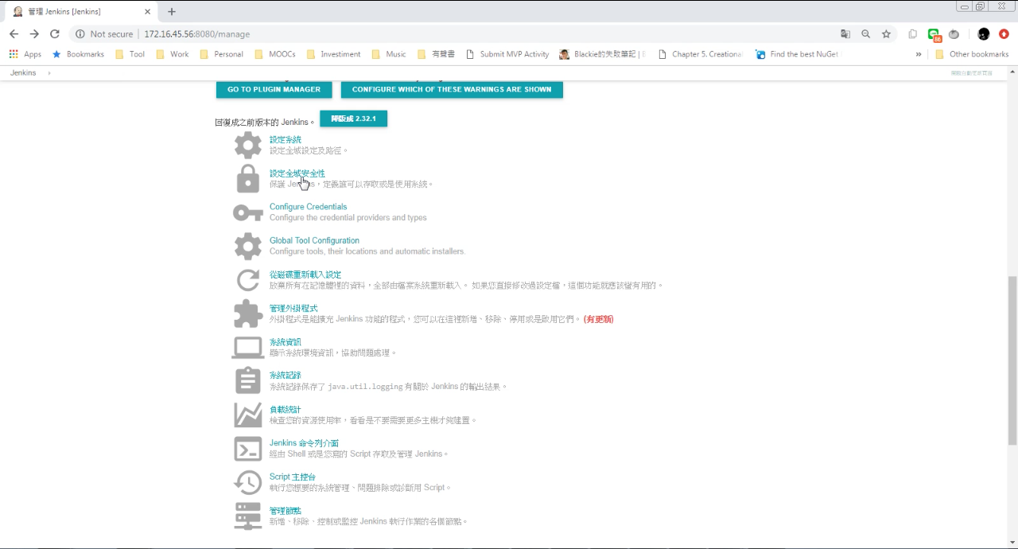Viewport: 1018px width, 549px height.
Task: Expand hidden bookmarks with double chevron
Action: coord(919,54)
